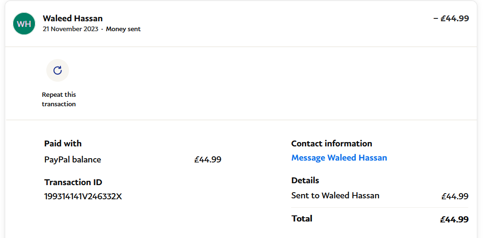The image size is (491, 238).
Task: Click the 21 November 2023 date
Action: 70,29
